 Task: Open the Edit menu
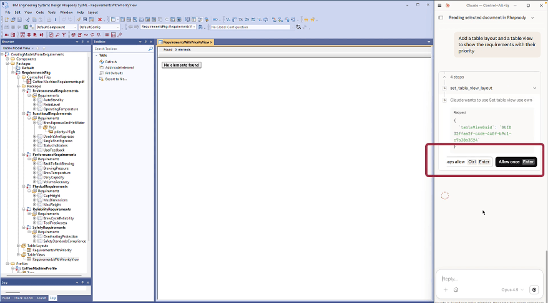[x=17, y=12]
